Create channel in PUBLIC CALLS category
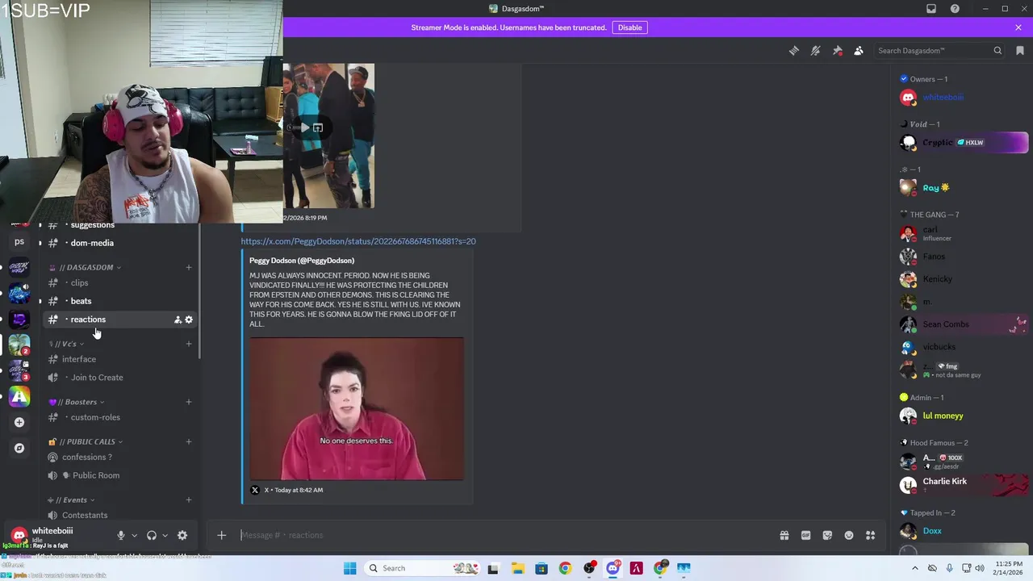This screenshot has height=581, width=1033. pos(189,441)
